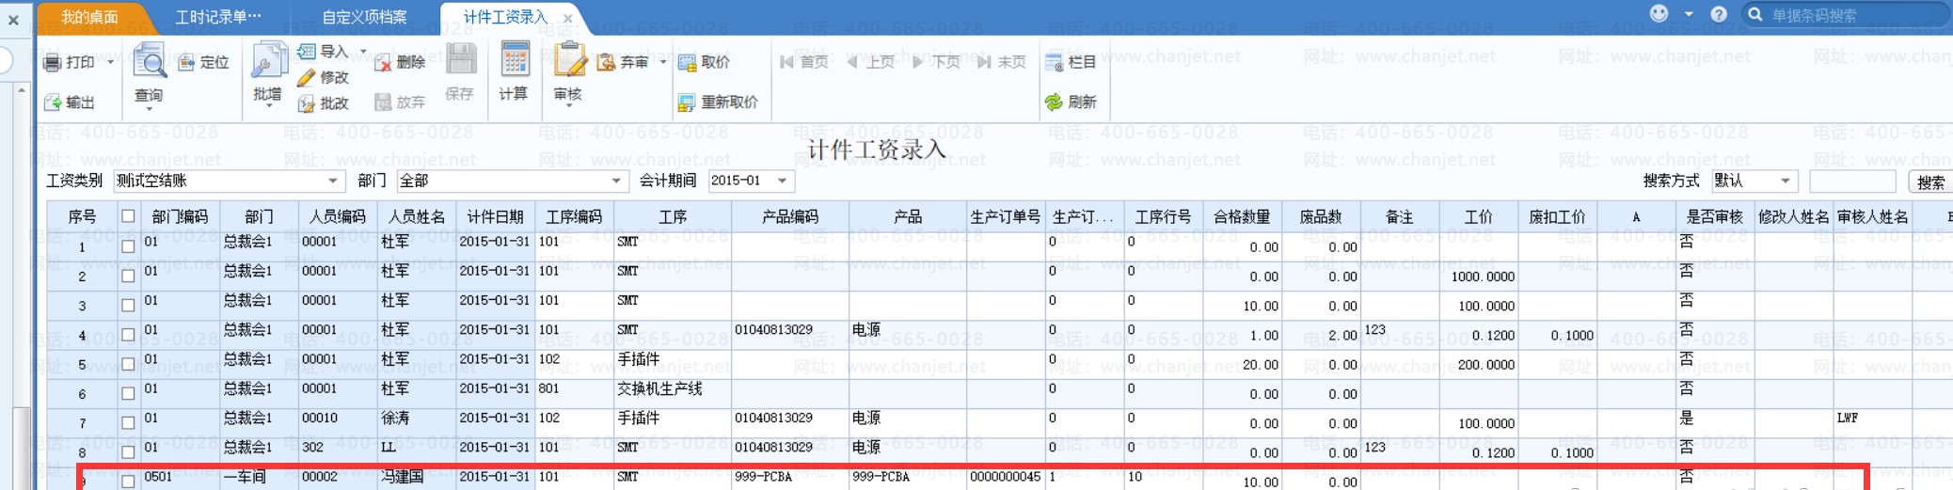This screenshot has height=490, width=1953.
Task: Click the 搜索 button
Action: pos(1930,182)
